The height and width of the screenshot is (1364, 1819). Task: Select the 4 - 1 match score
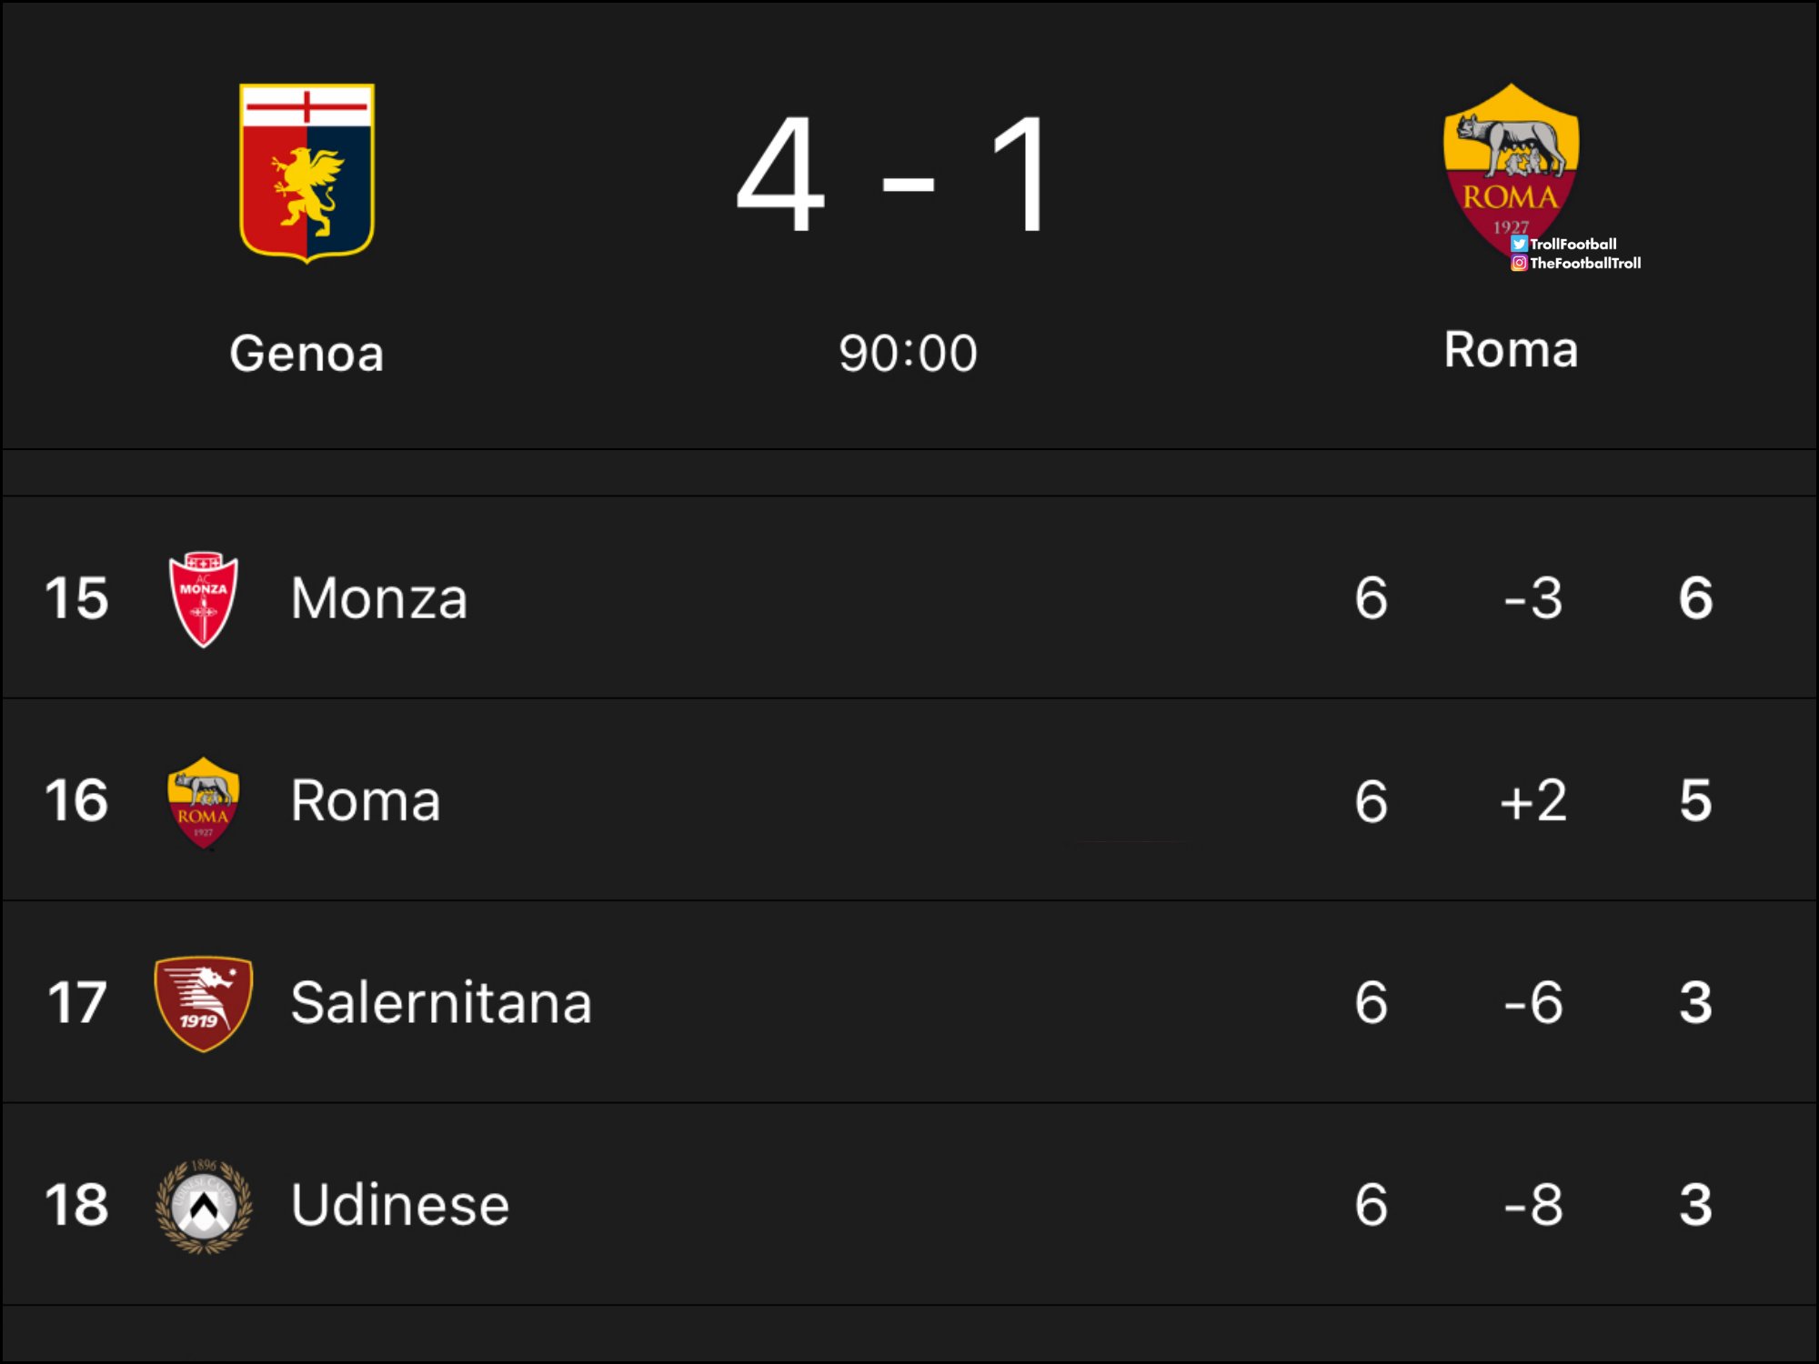[x=893, y=173]
